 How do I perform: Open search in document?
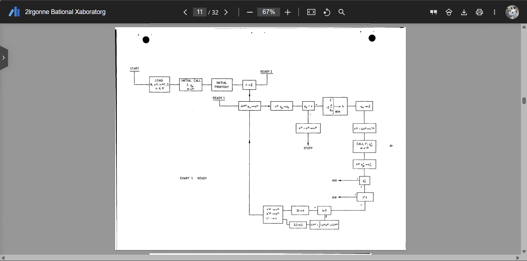[x=342, y=12]
